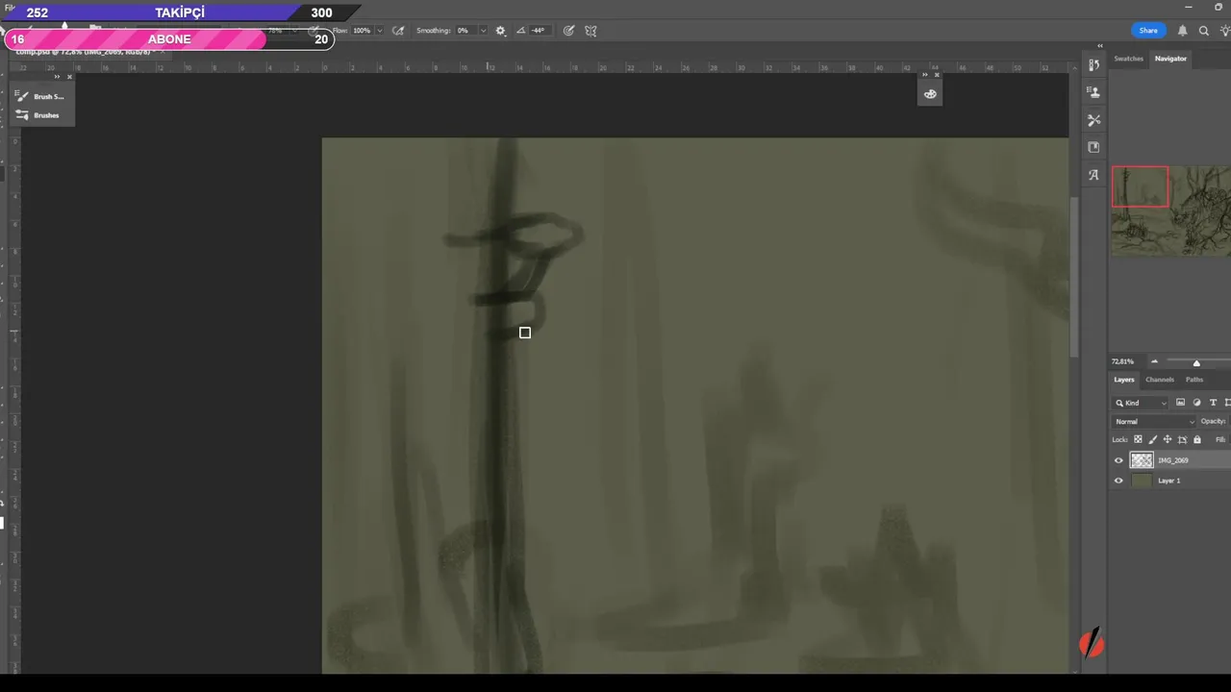Click the Navigator 72.81% zoom field
The height and width of the screenshot is (692, 1231).
[x=1123, y=362]
